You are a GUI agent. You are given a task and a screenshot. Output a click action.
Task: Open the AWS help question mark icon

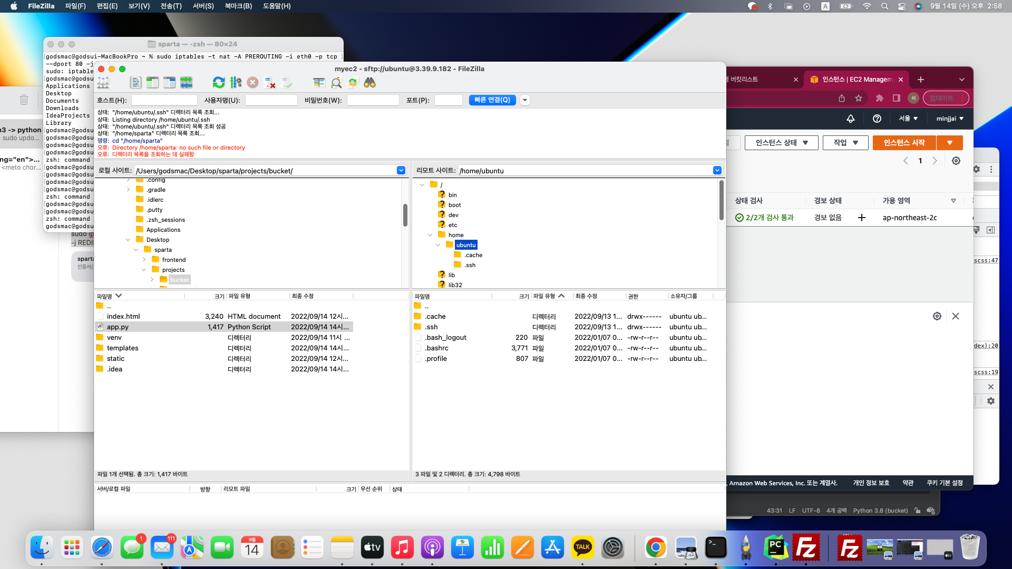point(877,119)
